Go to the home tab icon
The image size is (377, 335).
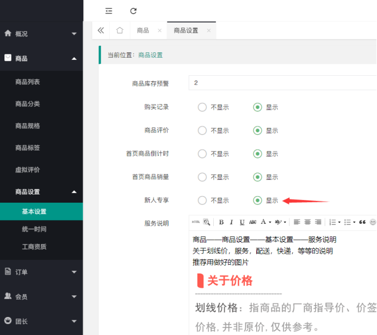tap(120, 31)
